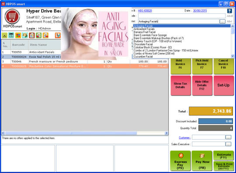Select Colorbar Blush (Cosmic Rose - 02) item

182,47
